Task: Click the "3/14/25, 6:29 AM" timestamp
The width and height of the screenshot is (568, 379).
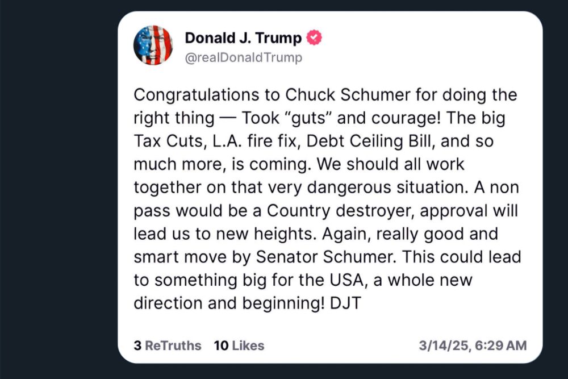Action: 473,345
